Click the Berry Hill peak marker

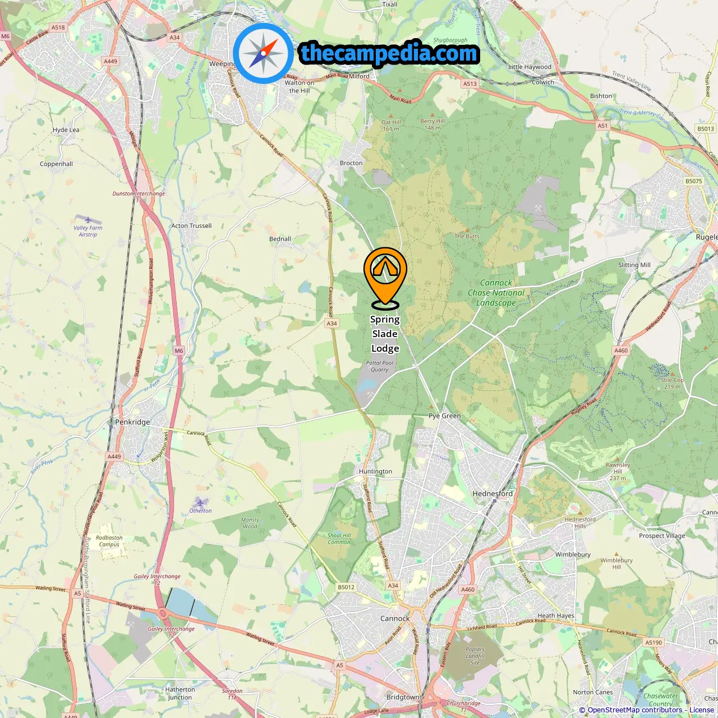[432, 115]
